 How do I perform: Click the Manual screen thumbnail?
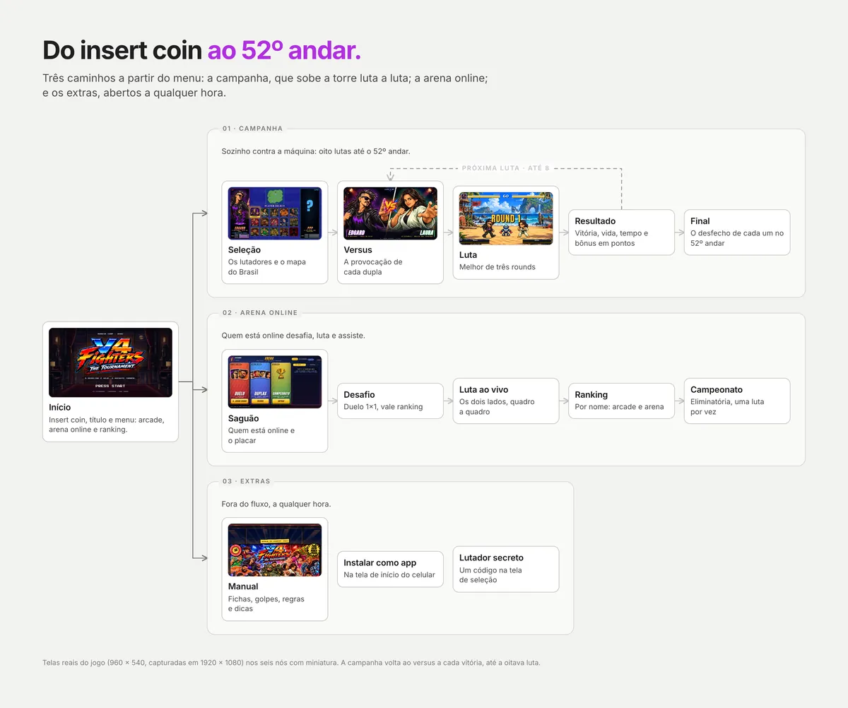click(275, 550)
